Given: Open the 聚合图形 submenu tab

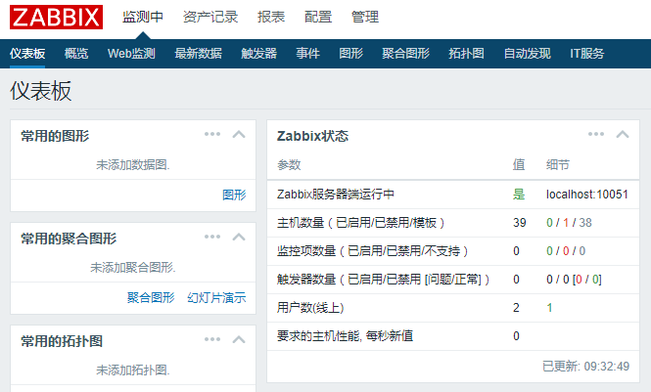Looking at the screenshot, I should 405,54.
